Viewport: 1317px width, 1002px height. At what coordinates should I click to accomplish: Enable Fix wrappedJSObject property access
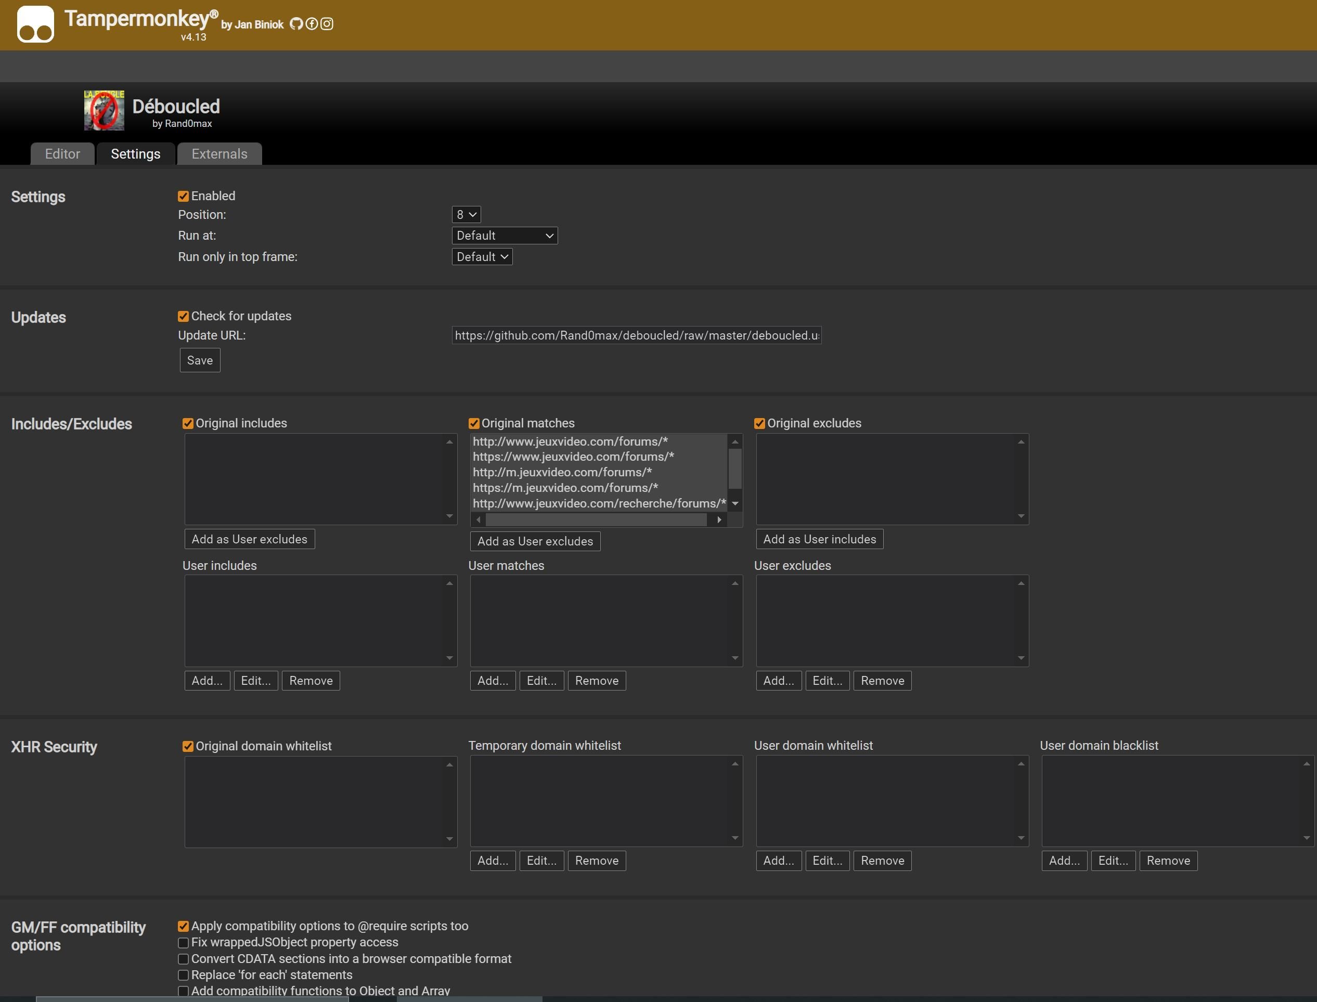(x=183, y=943)
